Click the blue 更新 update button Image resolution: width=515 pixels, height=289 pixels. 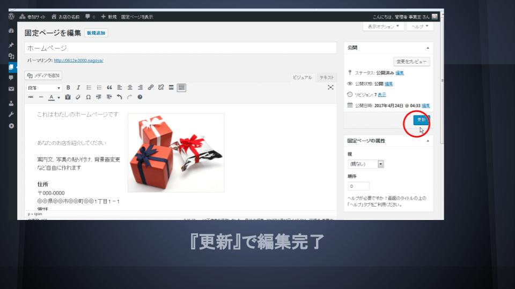point(421,120)
